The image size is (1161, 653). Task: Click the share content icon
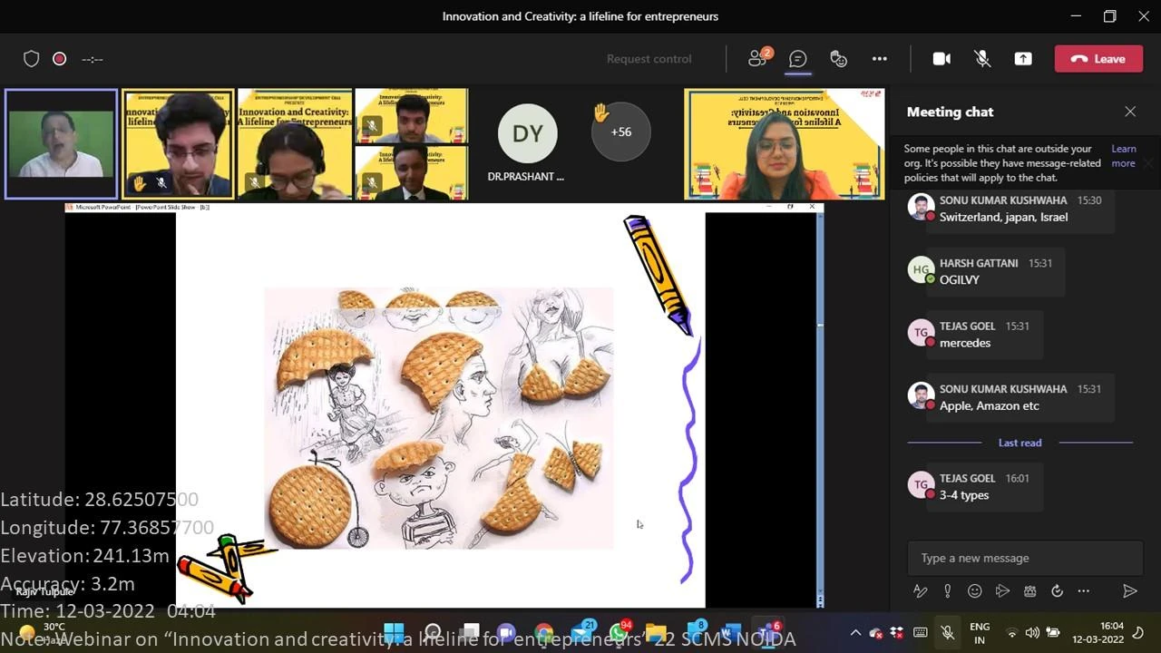[1023, 59]
